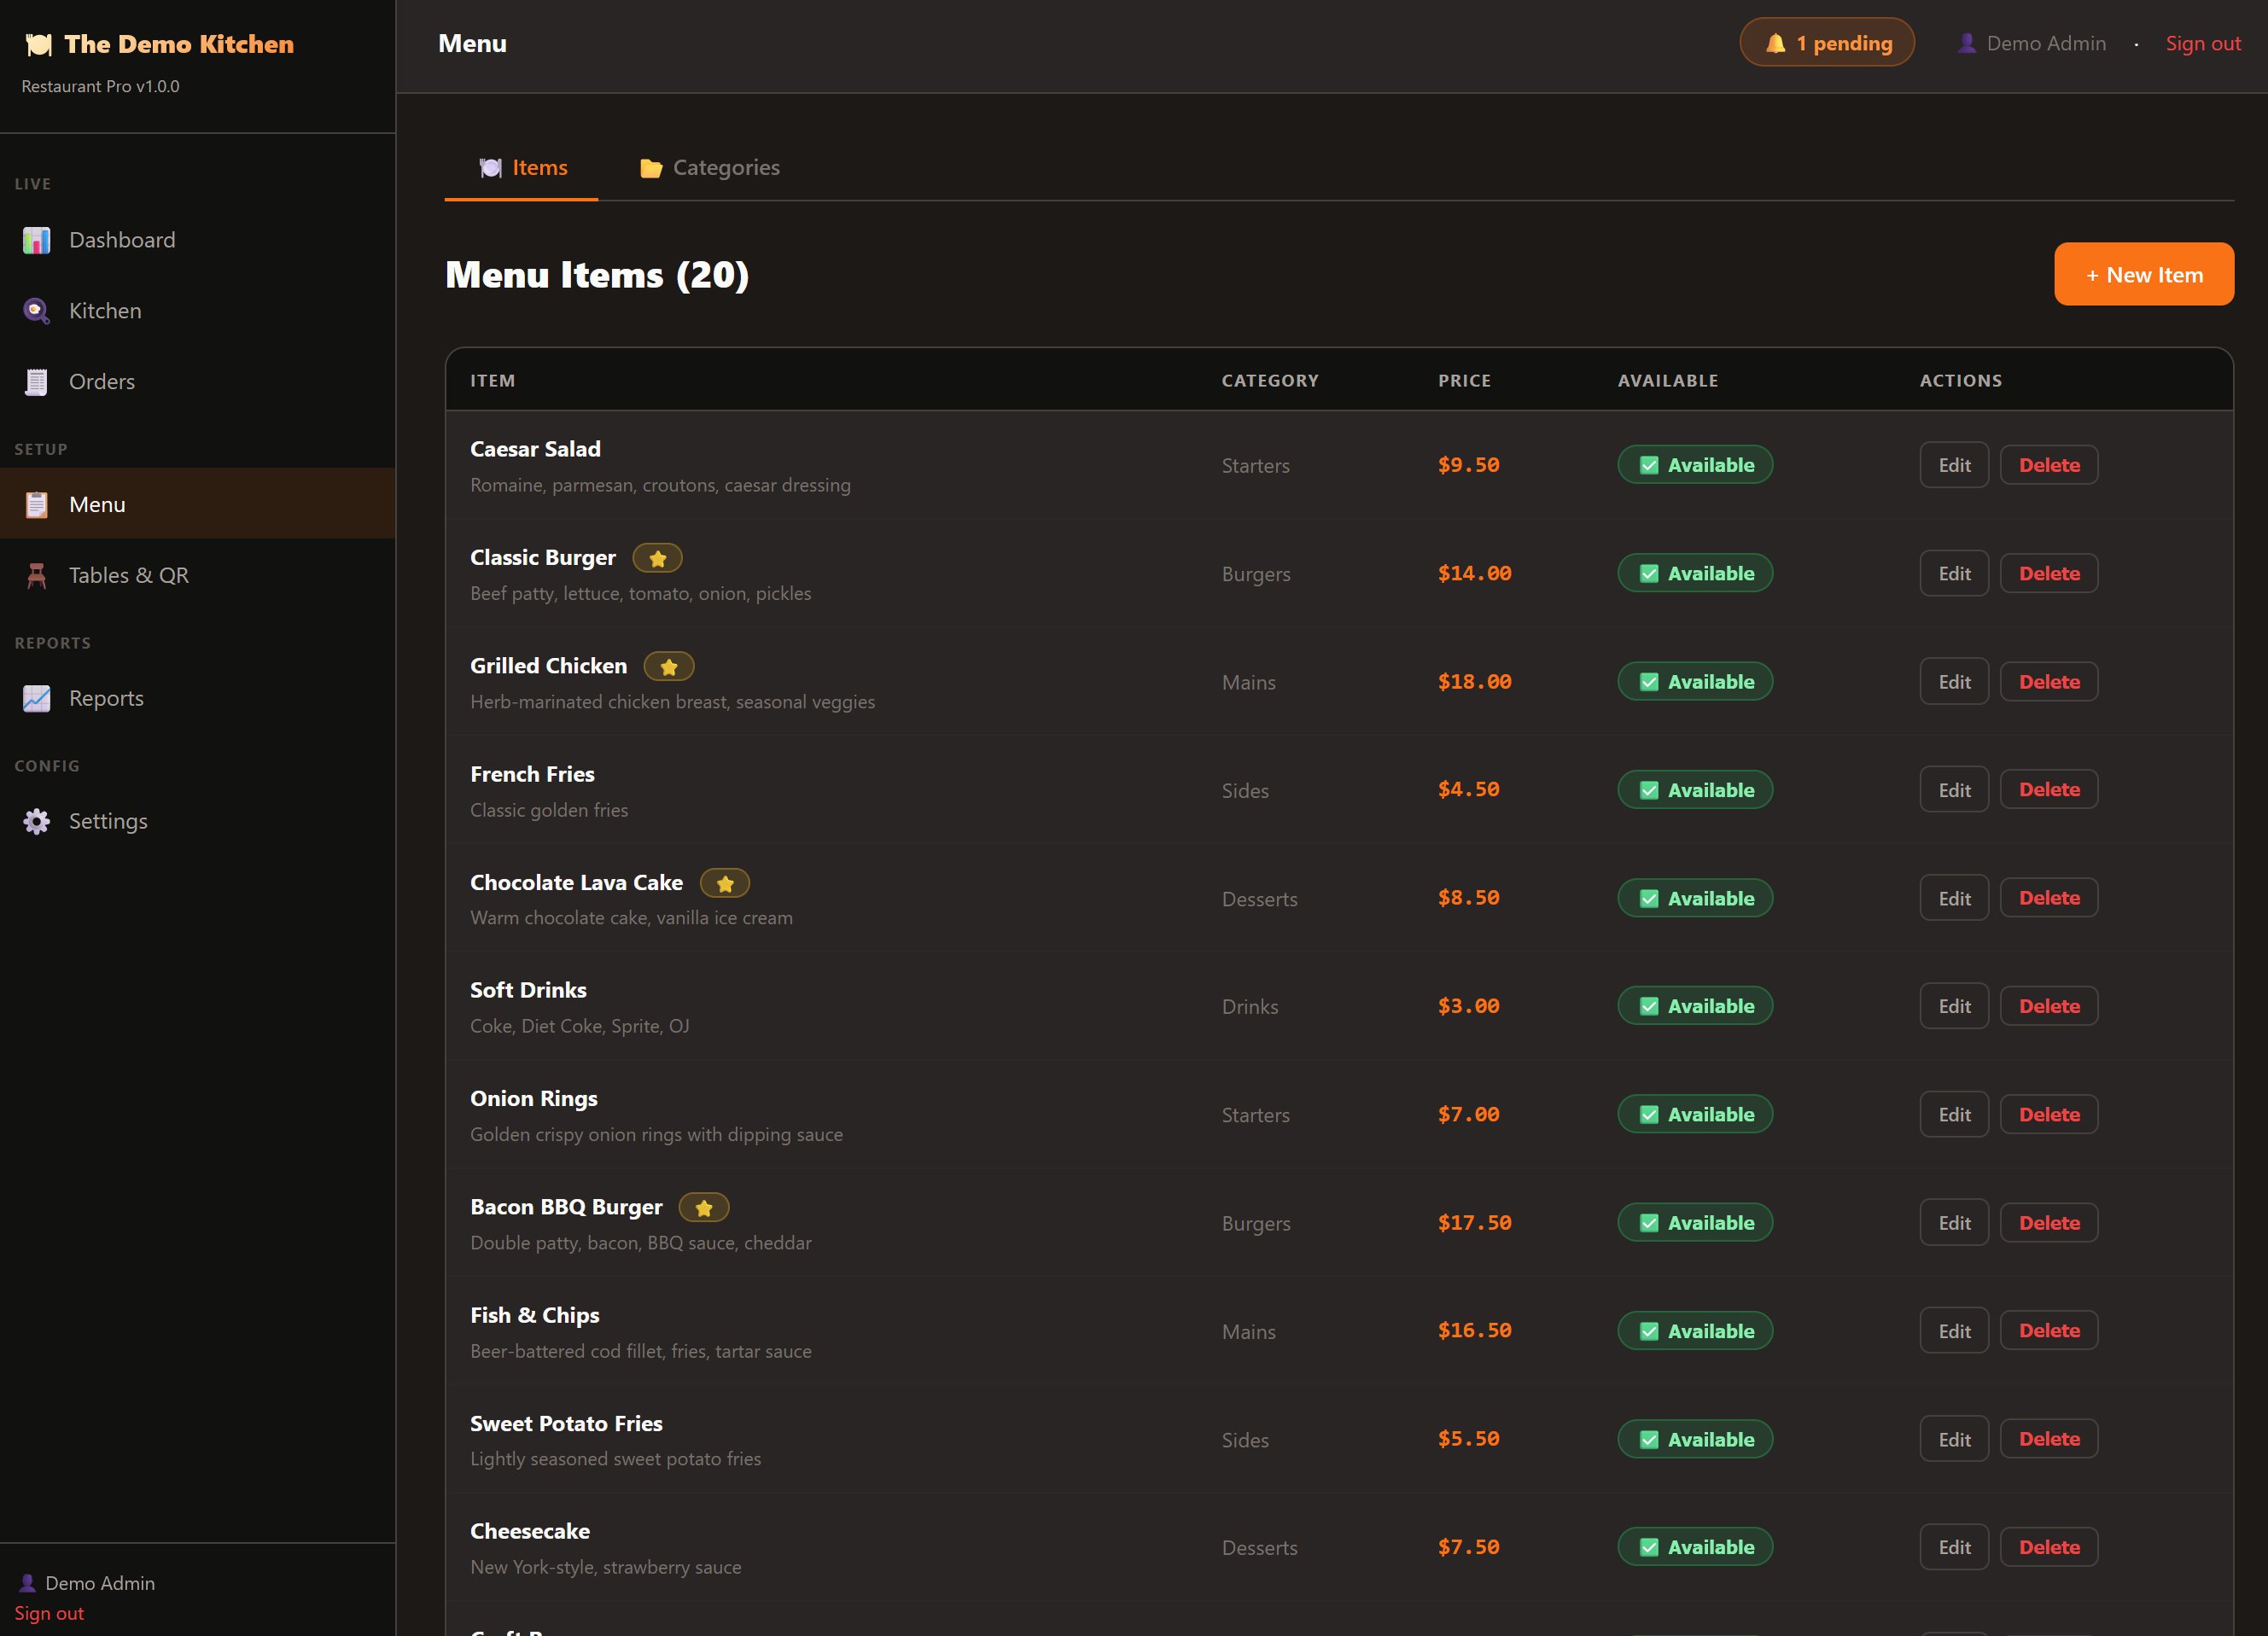This screenshot has height=1636, width=2268.
Task: Edit the Caesar Salad item
Action: pos(1954,466)
